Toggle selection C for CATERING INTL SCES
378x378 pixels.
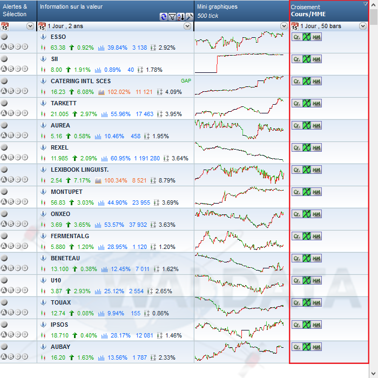tap(18, 91)
